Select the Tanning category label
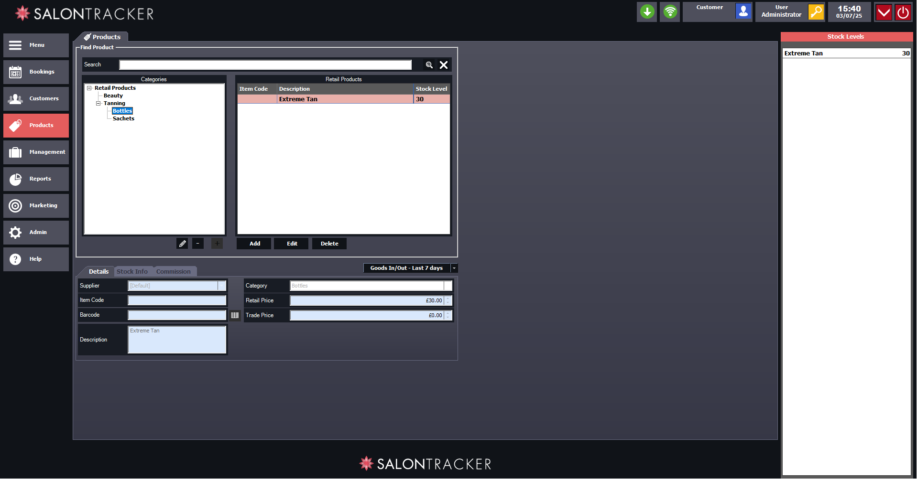Viewport: 917px width, 480px height. (x=114, y=103)
